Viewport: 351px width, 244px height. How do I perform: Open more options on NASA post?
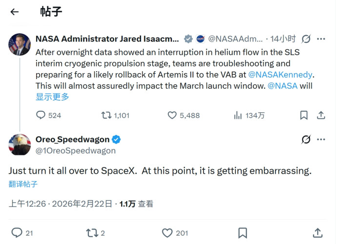(x=321, y=39)
